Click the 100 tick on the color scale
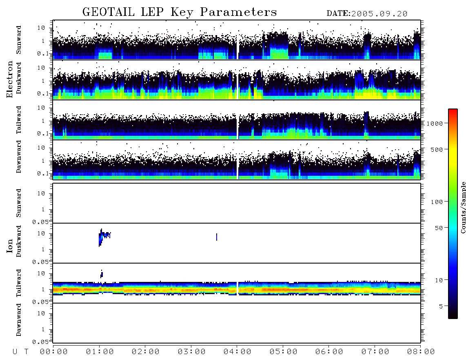Screen dimensions: 466x359 [x=437, y=202]
